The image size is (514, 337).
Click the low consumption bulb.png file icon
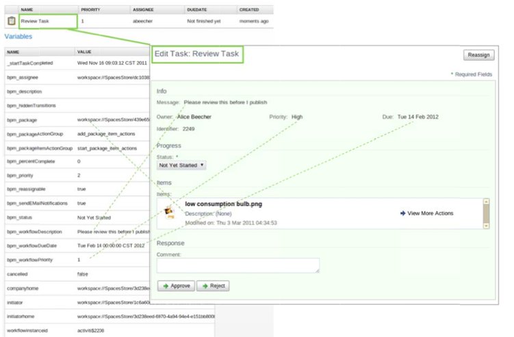[170, 211]
